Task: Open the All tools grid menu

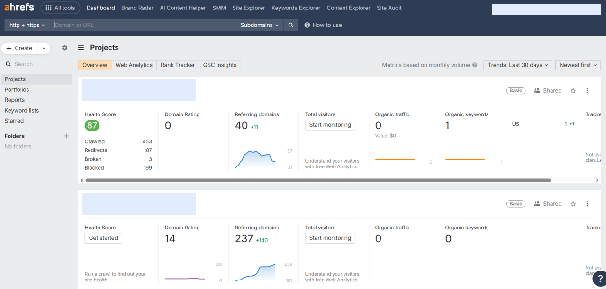Action: 61,8
